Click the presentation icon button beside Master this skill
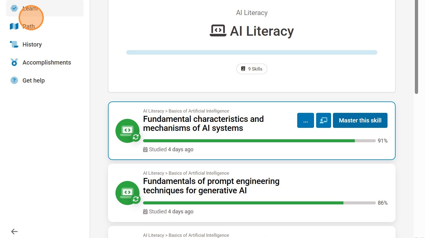 tap(323, 120)
